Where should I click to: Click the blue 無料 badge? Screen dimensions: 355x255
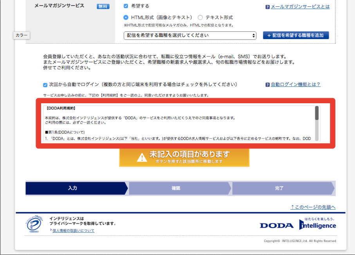pos(103,7)
